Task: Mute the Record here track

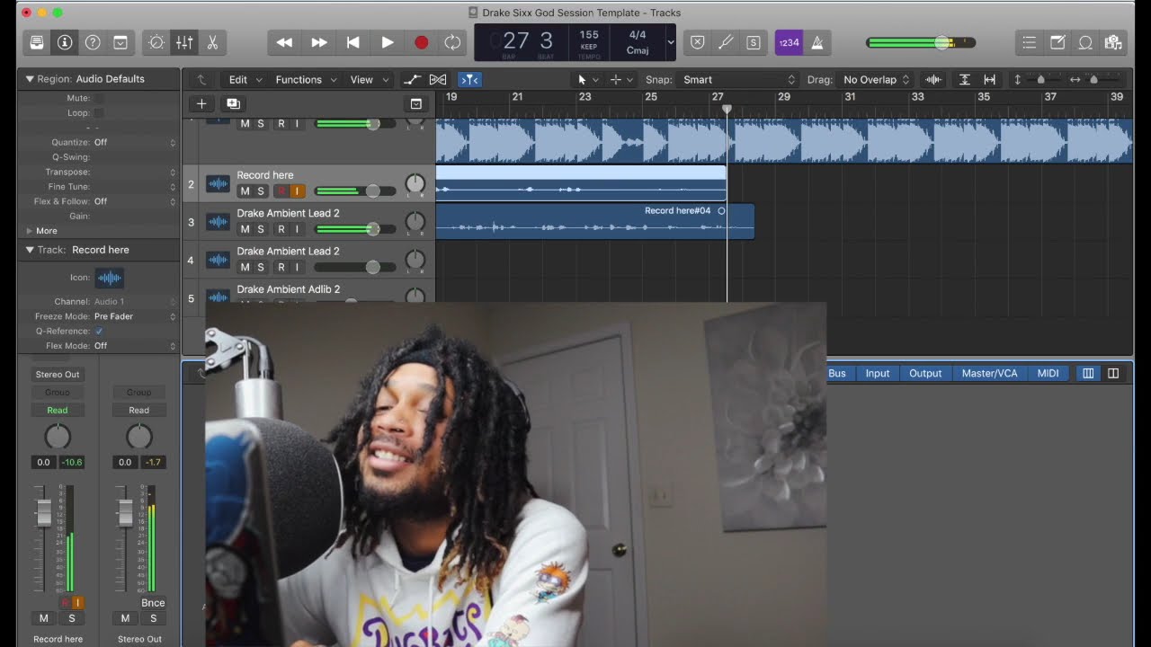Action: pos(245,191)
